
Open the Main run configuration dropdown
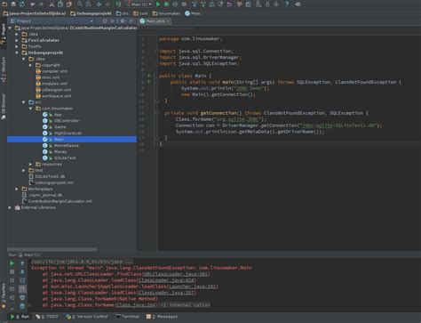click(x=139, y=4)
